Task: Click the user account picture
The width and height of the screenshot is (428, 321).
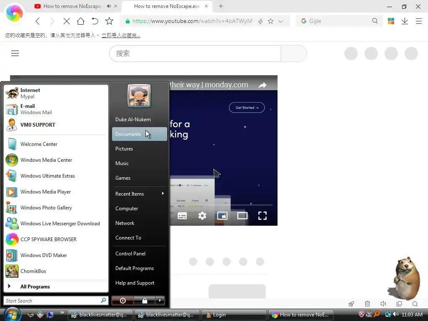Action: pyautogui.click(x=139, y=96)
